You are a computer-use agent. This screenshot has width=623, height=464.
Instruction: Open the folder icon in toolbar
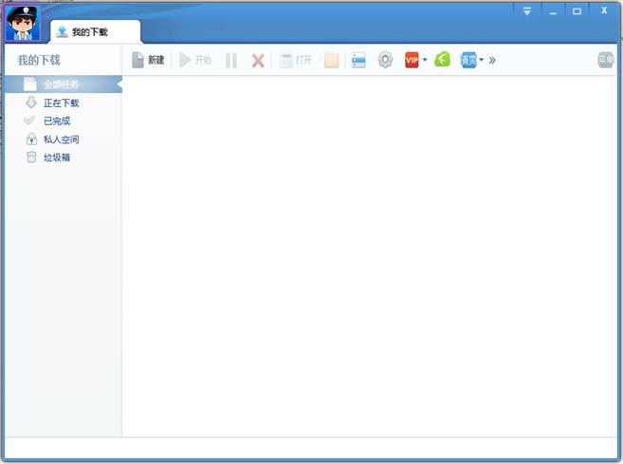click(331, 61)
